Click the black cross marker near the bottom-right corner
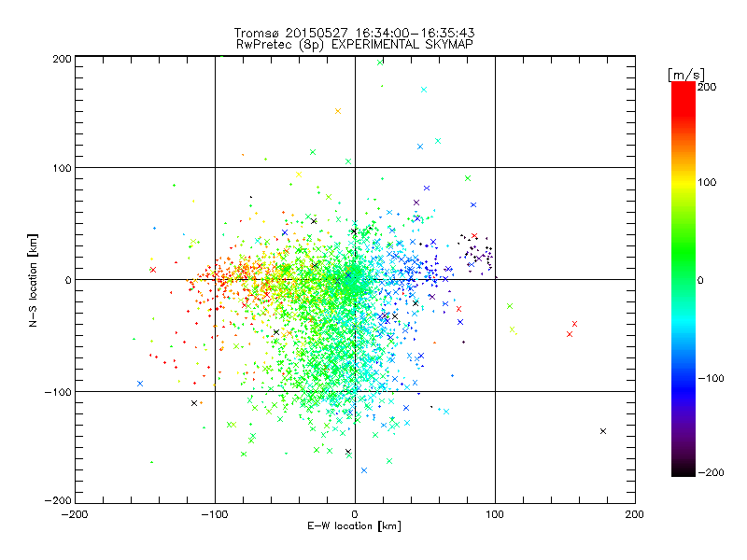747x560 pixels. (603, 431)
